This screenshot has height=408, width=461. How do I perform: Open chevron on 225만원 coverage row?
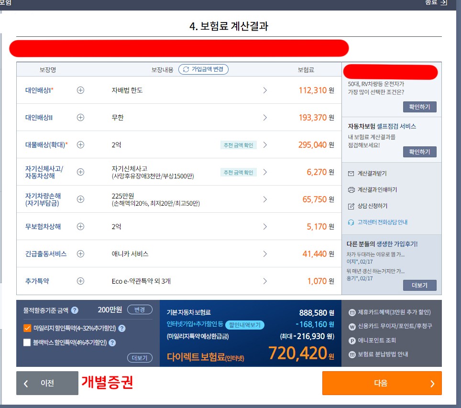pos(265,199)
